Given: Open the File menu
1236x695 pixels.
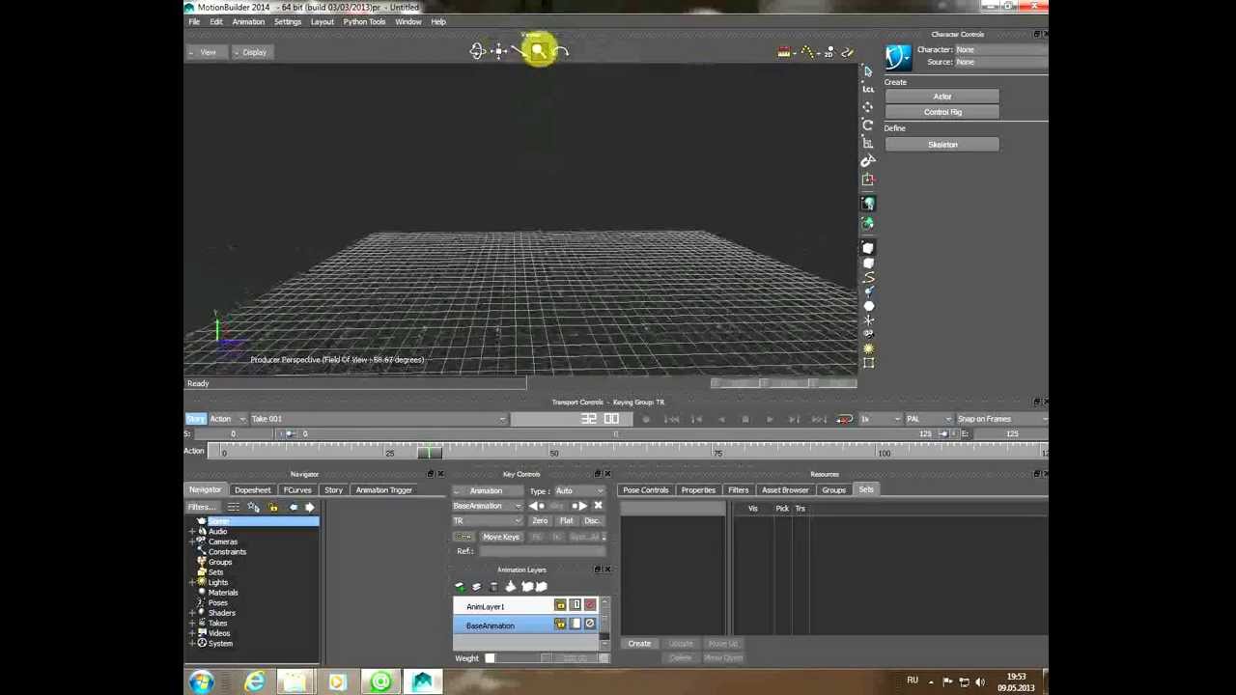Looking at the screenshot, I should click(x=194, y=22).
